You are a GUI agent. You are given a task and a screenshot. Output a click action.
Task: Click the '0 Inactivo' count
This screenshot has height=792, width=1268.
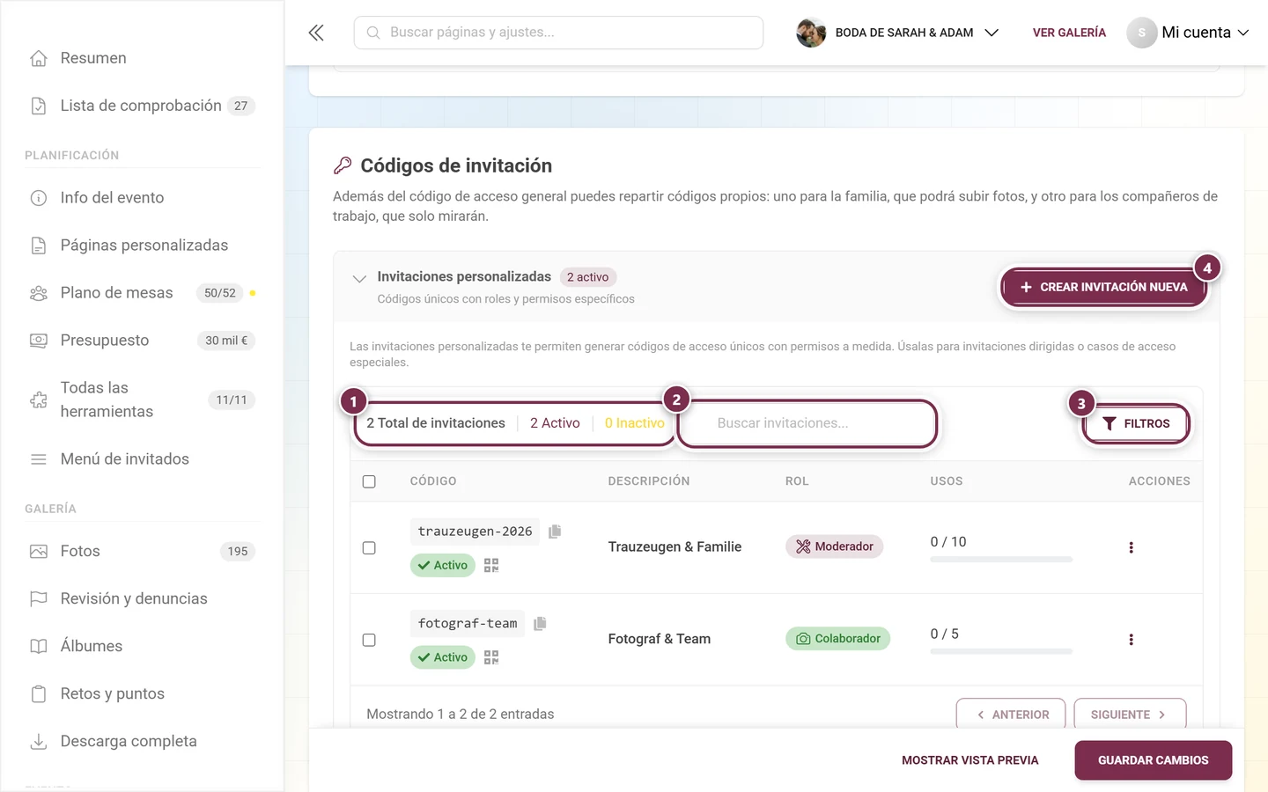[634, 423]
